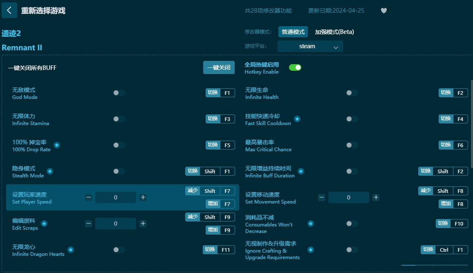
Task: Click the star badge next to Consumables Won't Decrease
Action: (311, 224)
